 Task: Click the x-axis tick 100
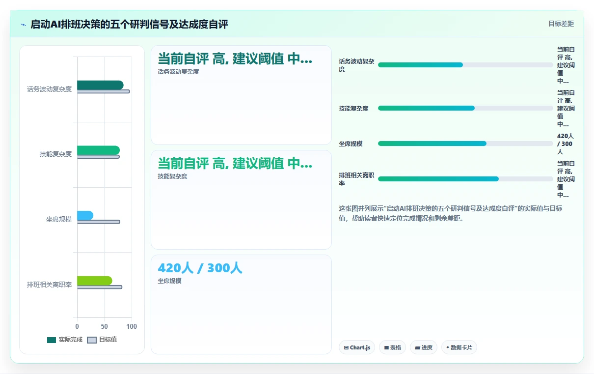tap(132, 326)
